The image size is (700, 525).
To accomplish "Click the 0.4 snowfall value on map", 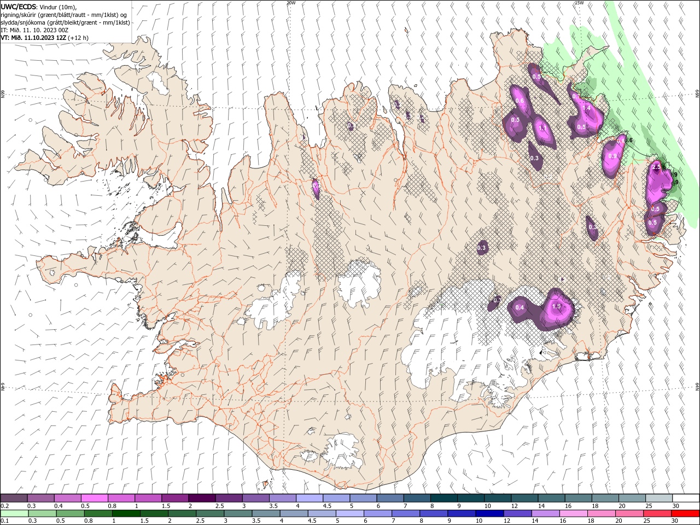I will pyautogui.click(x=520, y=307).
